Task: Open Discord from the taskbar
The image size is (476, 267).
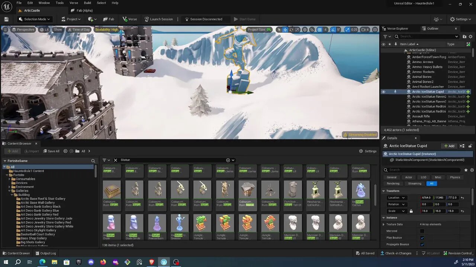Action: (91, 262)
